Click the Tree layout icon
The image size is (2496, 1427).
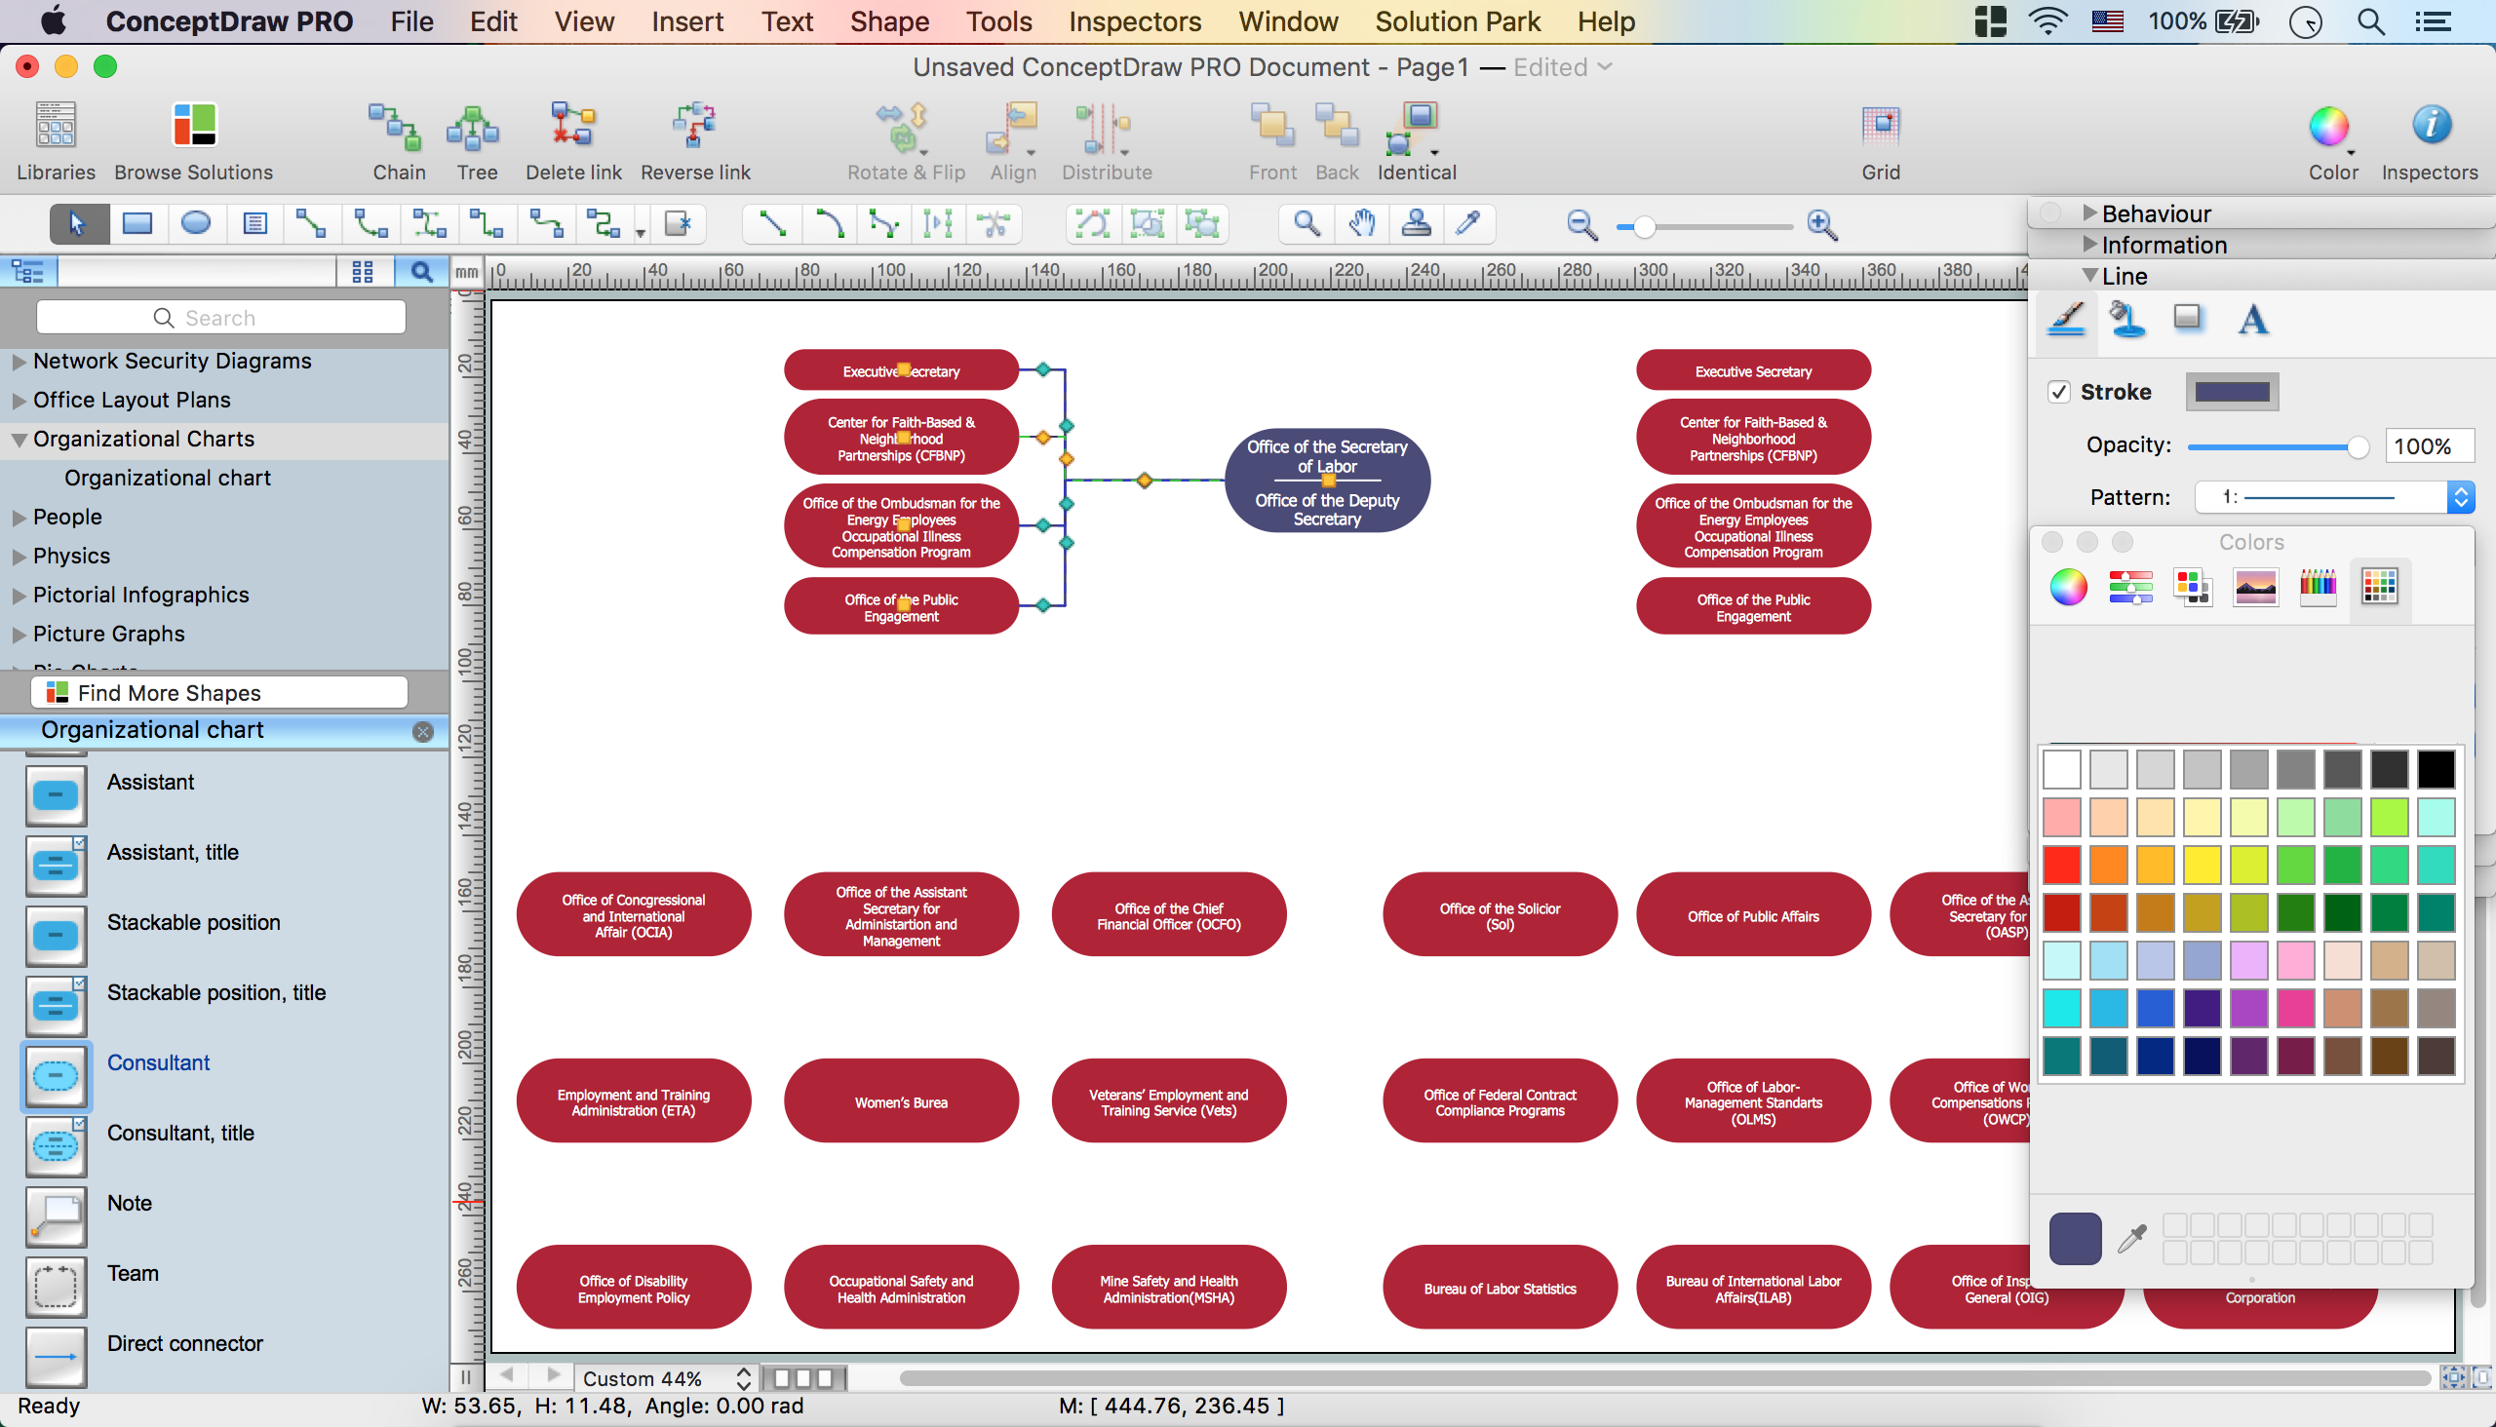[x=476, y=129]
